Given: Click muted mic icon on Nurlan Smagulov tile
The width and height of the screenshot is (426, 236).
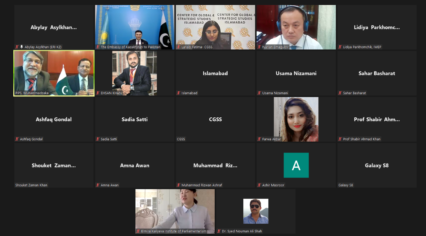Looking at the screenshot, I should (259, 47).
